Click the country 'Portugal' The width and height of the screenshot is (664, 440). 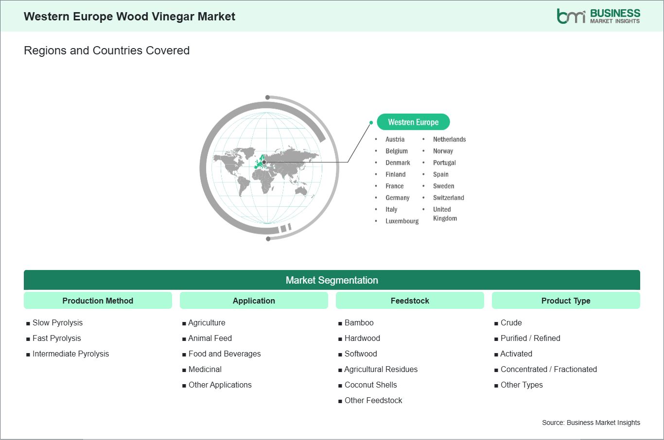(444, 163)
